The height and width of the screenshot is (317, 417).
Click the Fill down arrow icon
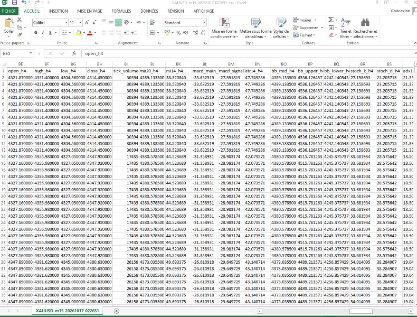pos(331,27)
